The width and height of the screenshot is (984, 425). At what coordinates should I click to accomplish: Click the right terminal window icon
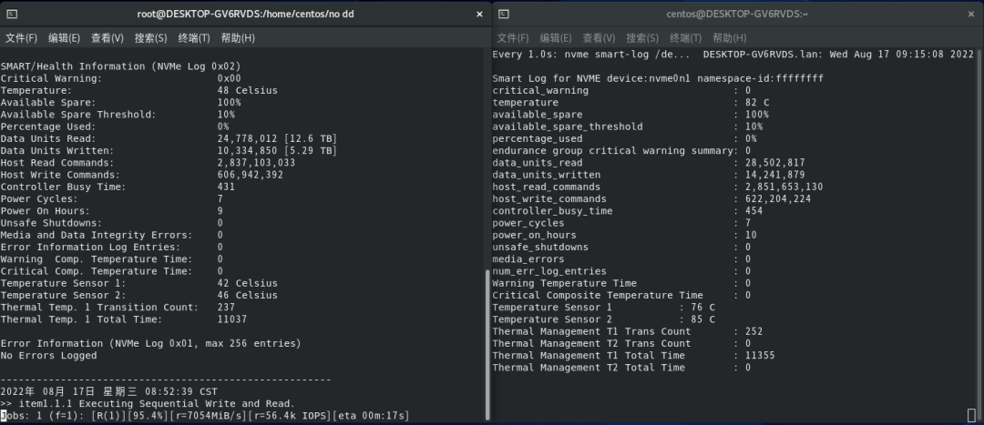pyautogui.click(x=504, y=14)
